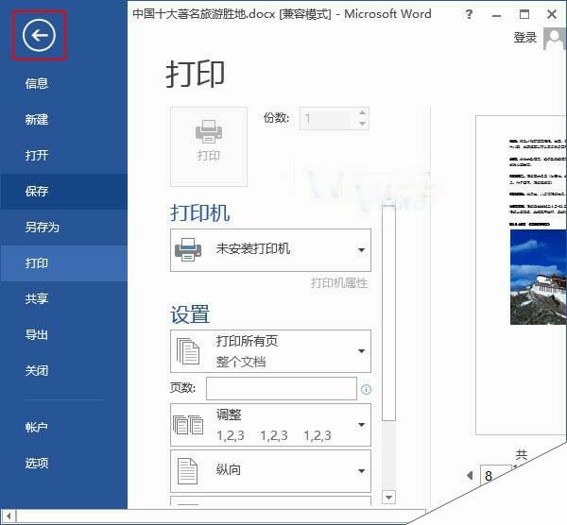The width and height of the screenshot is (567, 525).
Task: Decrease copies with the down spinner arrow
Action: [x=362, y=124]
